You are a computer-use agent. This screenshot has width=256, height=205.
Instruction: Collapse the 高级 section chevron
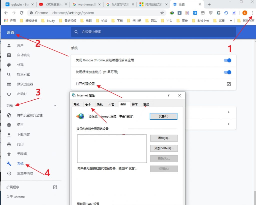pyautogui.click(x=55, y=106)
